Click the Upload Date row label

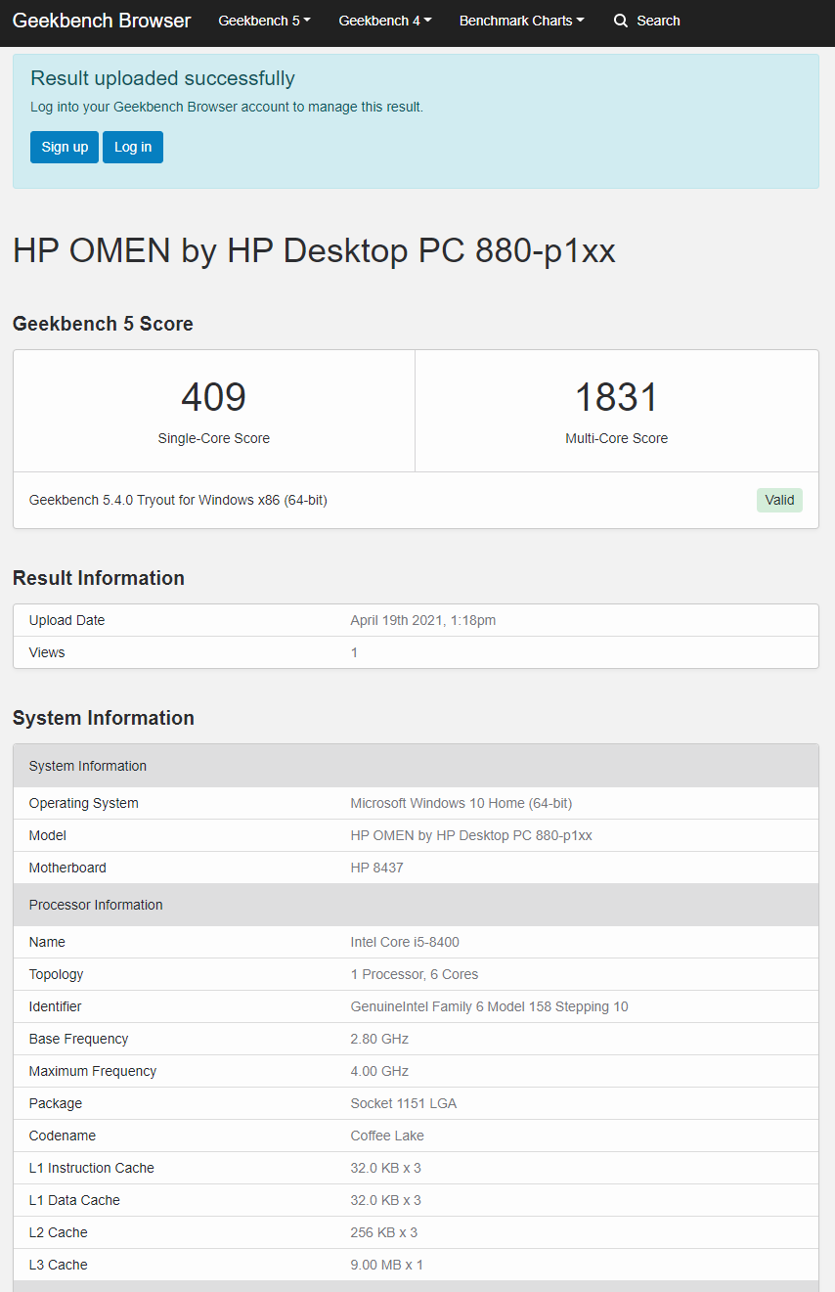coord(66,620)
